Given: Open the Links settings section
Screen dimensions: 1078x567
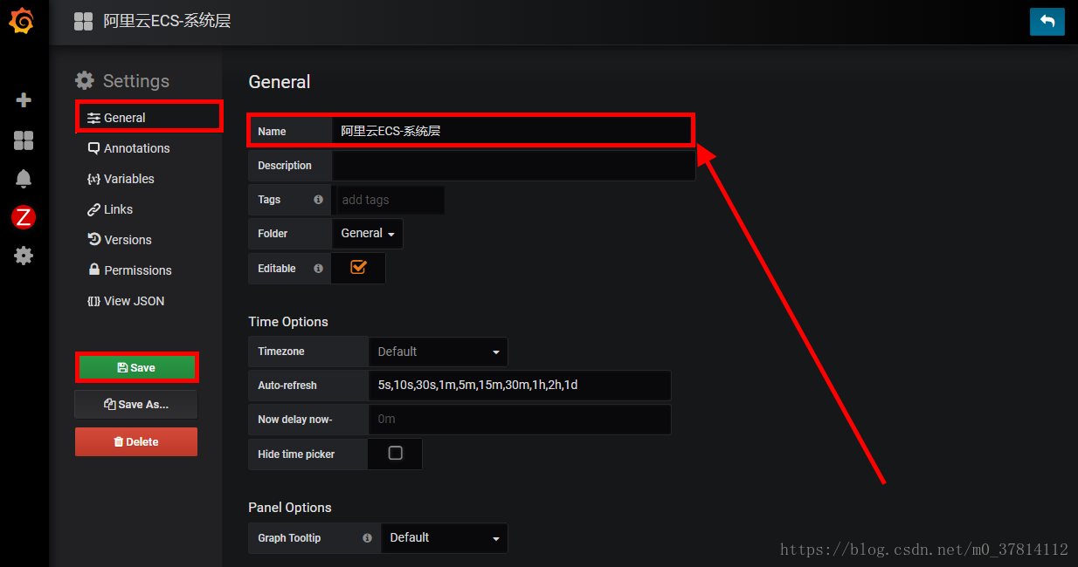Looking at the screenshot, I should [x=110, y=209].
